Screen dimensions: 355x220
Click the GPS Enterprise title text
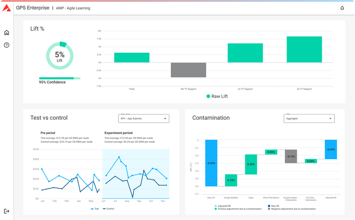point(33,8)
